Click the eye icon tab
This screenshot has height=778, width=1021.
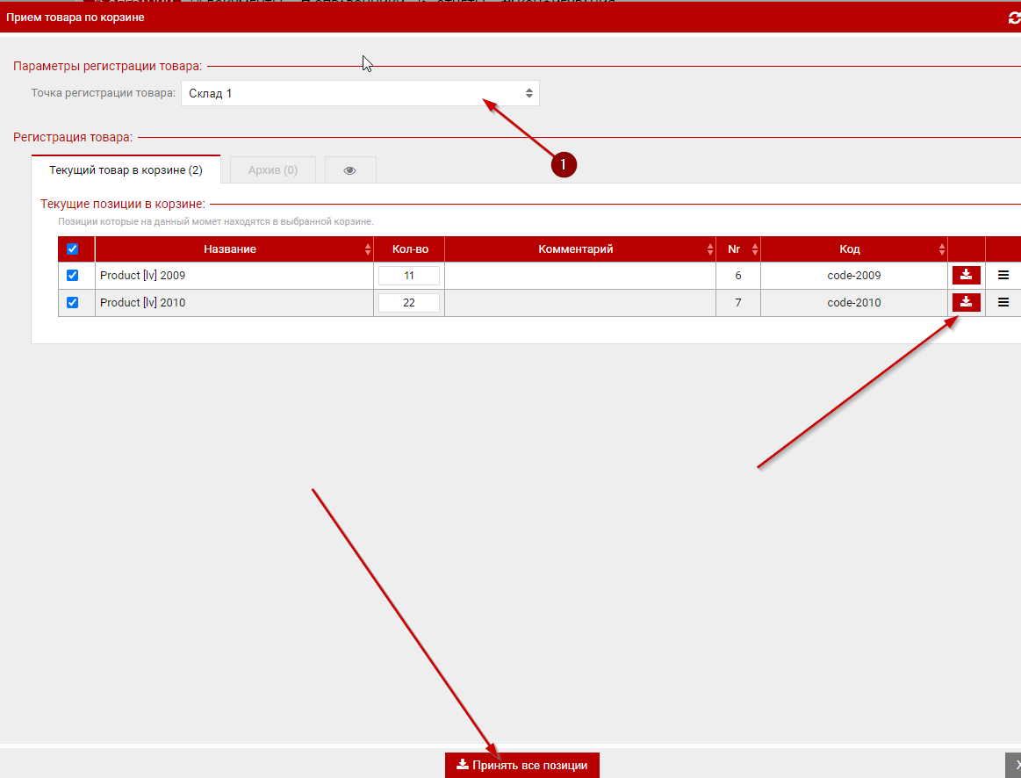point(349,170)
